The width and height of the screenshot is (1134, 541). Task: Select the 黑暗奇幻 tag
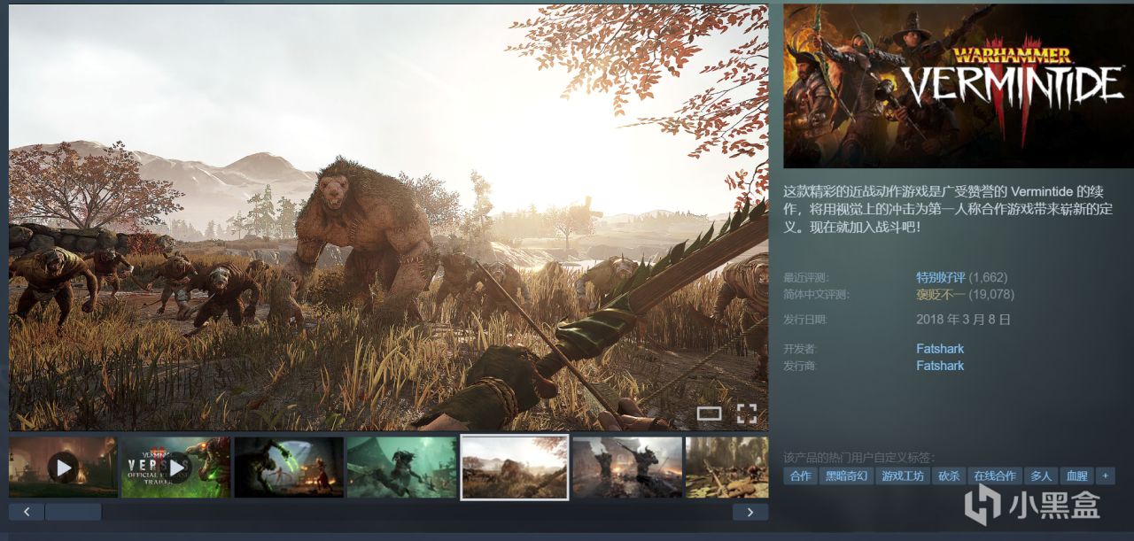845,476
